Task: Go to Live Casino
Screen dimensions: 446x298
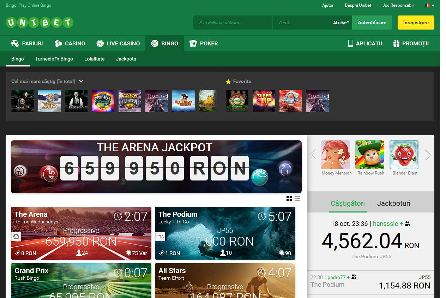Action: pyautogui.click(x=118, y=44)
